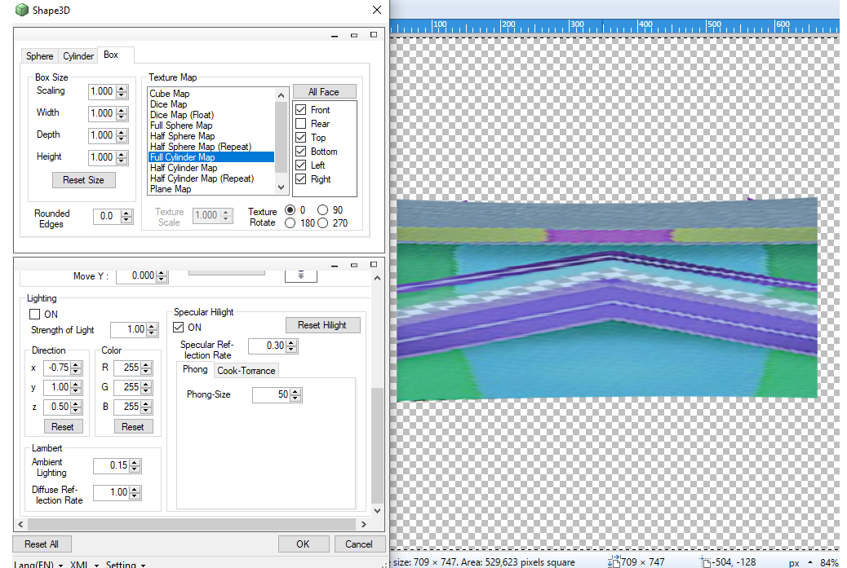
Task: Uncheck the Right face checkbox
Action: 301,179
